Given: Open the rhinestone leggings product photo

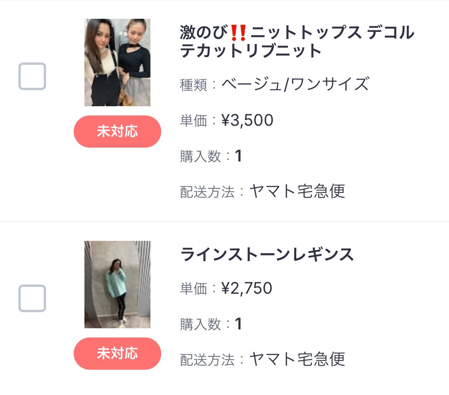Looking at the screenshot, I should click(117, 285).
